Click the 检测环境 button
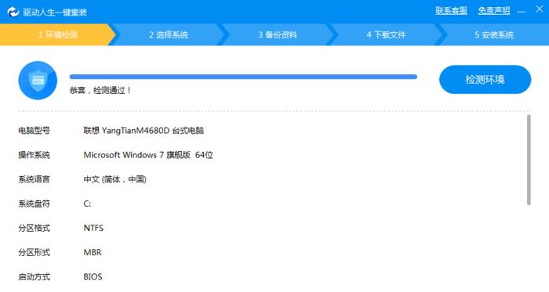 pyautogui.click(x=485, y=80)
